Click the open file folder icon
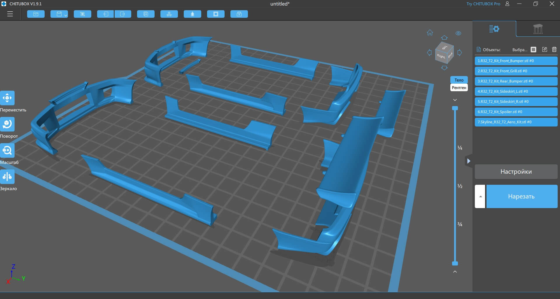The width and height of the screenshot is (560, 299). [x=36, y=14]
